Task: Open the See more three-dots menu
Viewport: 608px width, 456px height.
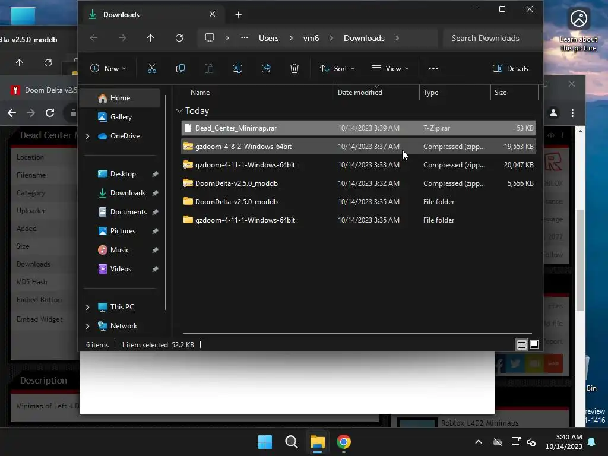Action: 433,69
